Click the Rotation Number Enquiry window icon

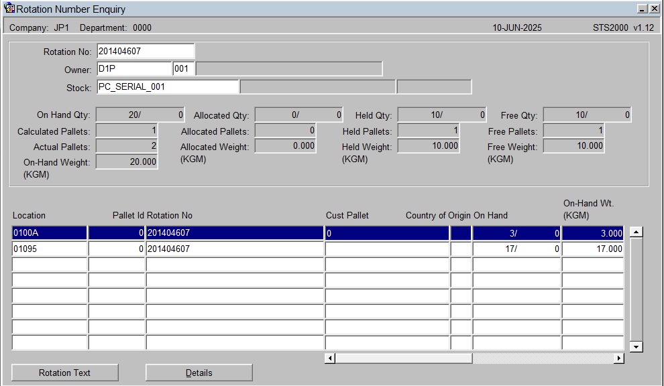click(9, 8)
